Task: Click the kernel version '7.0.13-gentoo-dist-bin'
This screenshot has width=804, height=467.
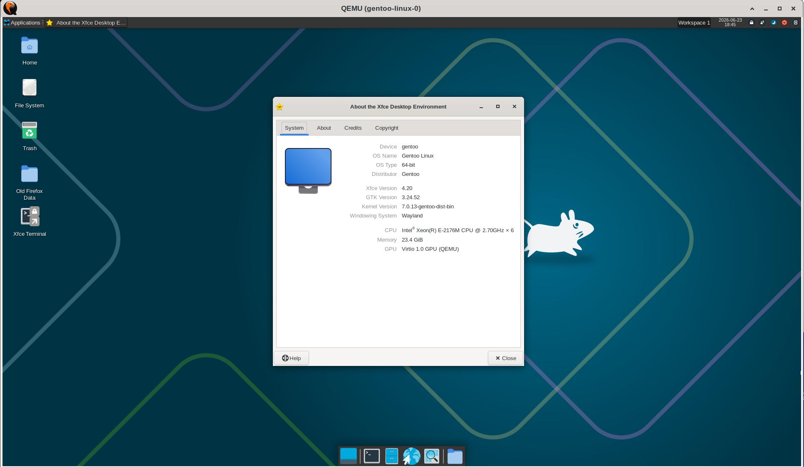Action: coord(428,207)
